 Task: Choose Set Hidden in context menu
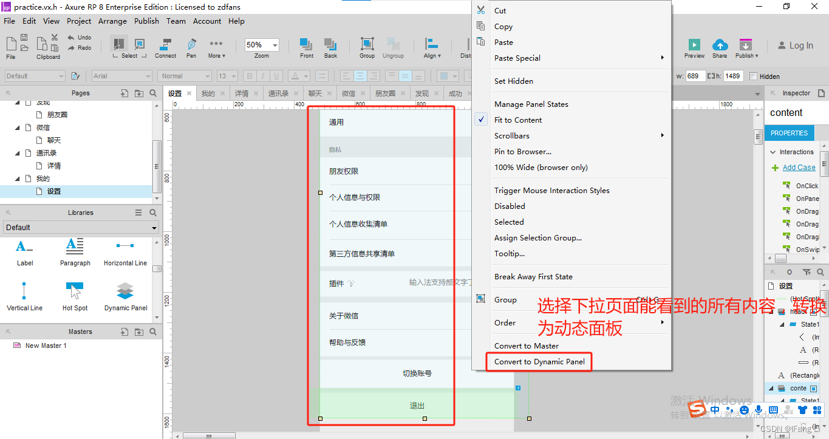(x=514, y=81)
